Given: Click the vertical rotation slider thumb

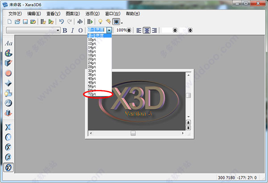Looking at the screenshot, I should tap(188, 96).
